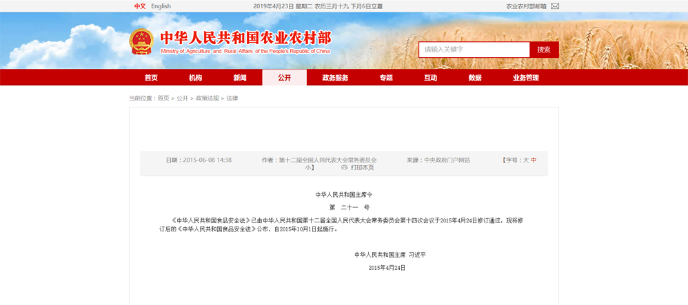Click 打印本页 print page link
688x305 pixels.
[363, 167]
